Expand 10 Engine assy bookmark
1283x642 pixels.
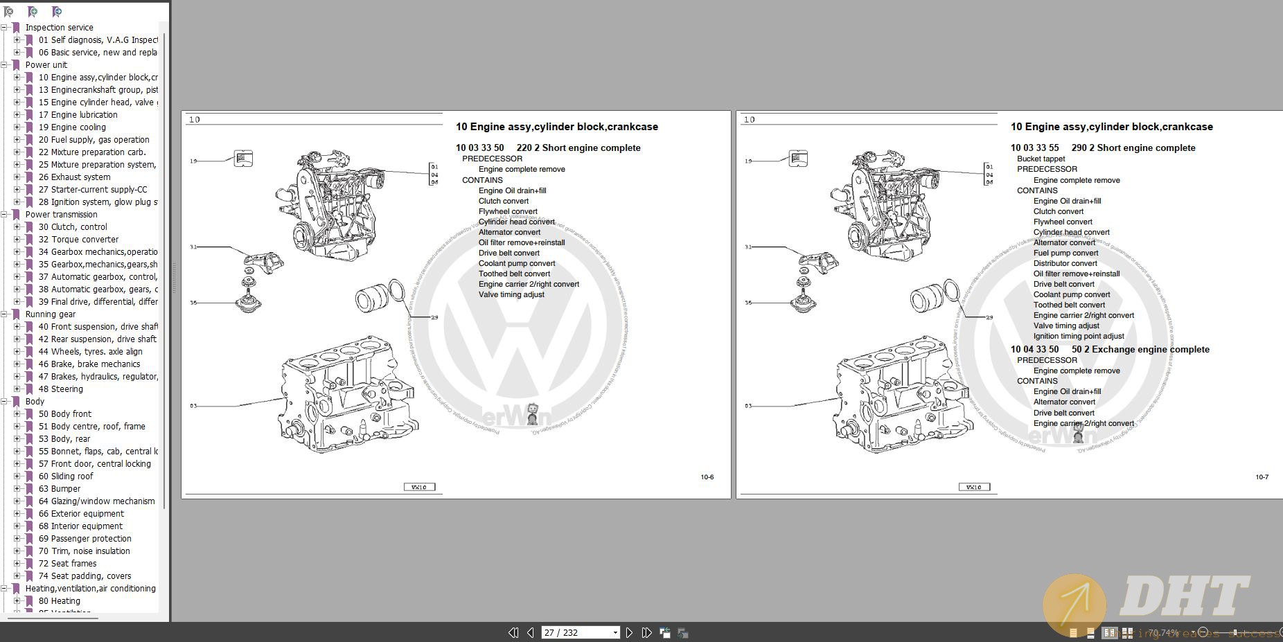(17, 78)
